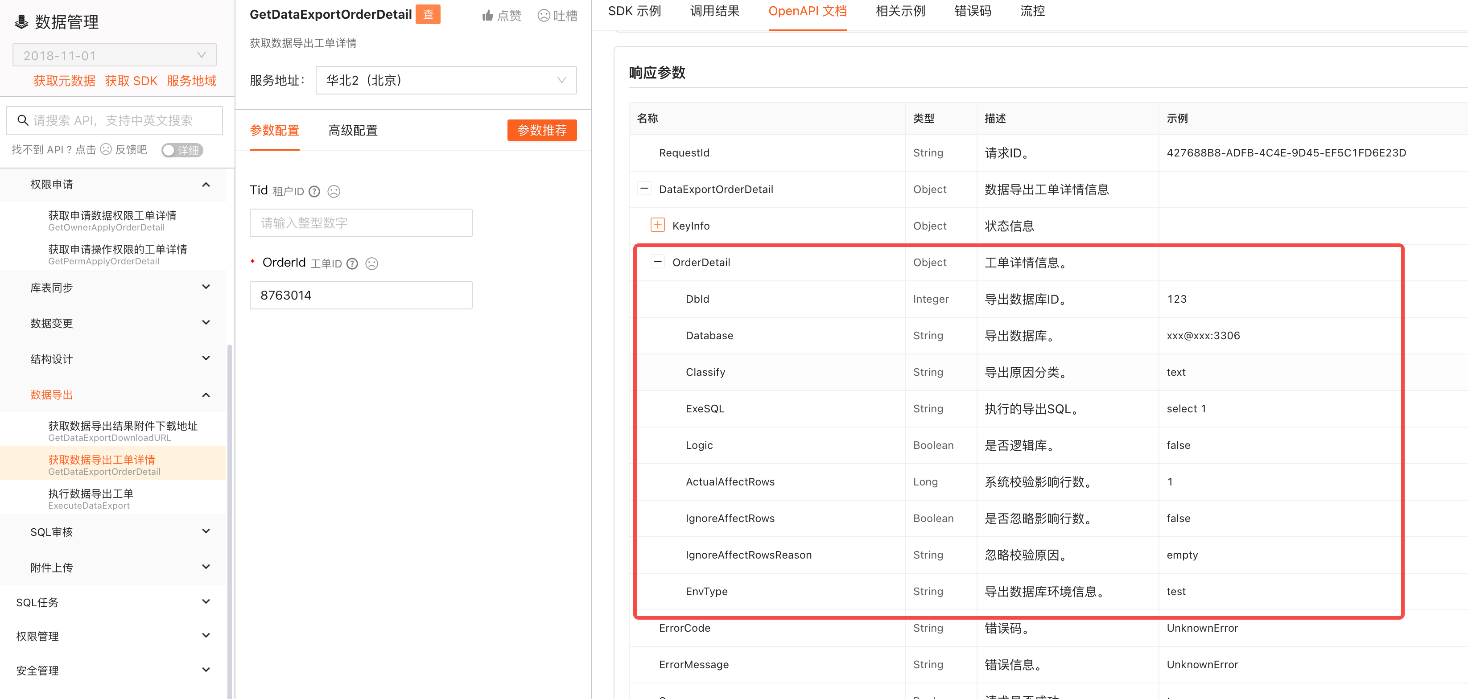
Task: Click the help icon next to Tid 租户ID
Action: click(314, 191)
